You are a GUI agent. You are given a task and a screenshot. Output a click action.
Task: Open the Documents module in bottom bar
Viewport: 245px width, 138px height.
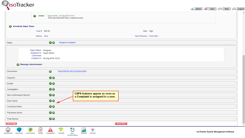(x=30, y=131)
